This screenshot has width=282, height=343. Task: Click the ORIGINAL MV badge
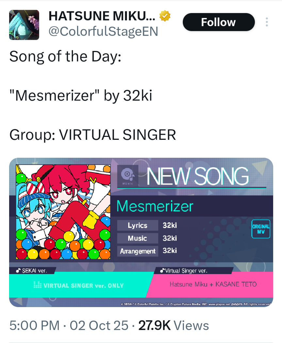click(x=261, y=229)
